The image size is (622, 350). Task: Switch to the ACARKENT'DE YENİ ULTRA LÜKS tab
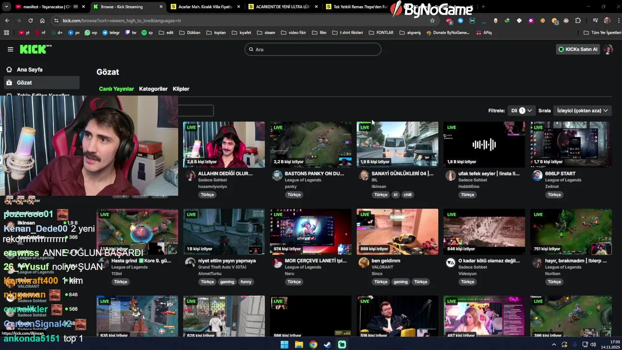click(x=283, y=7)
